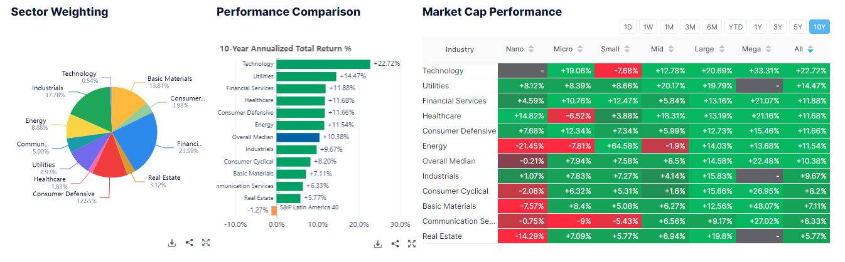The height and width of the screenshot is (262, 845).
Task: Click the Real Estate row label in table
Action: pos(442,236)
